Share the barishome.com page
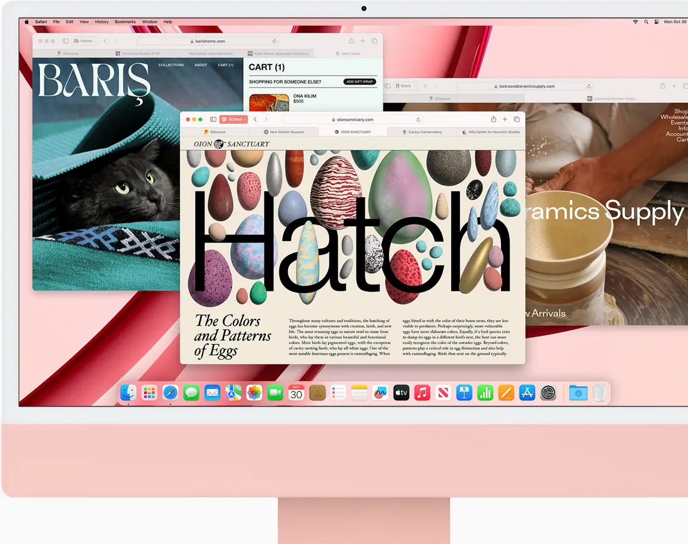Image resolution: width=688 pixels, height=544 pixels. pos(352,41)
